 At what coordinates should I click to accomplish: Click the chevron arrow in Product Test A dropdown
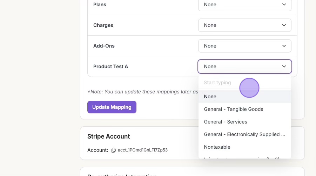tap(284, 66)
